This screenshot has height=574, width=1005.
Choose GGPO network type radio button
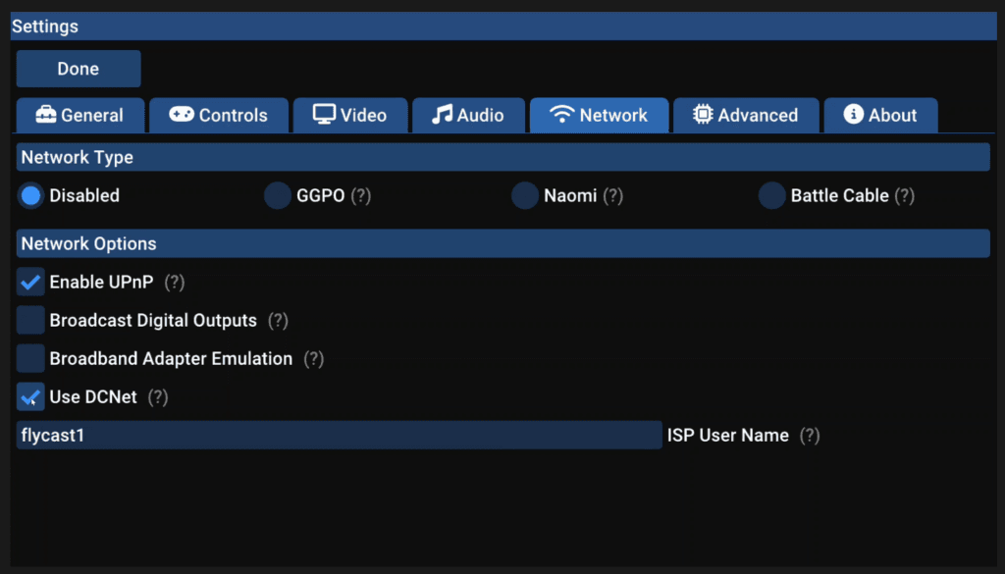tap(278, 196)
